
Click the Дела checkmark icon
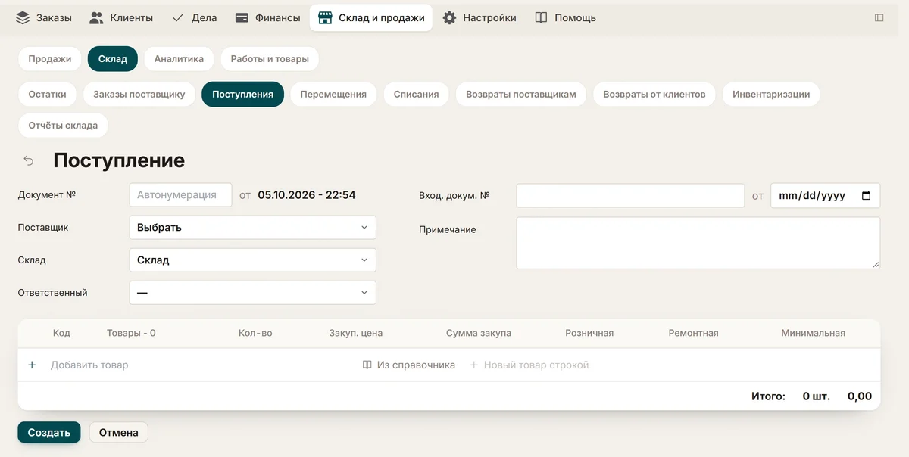[x=178, y=17]
